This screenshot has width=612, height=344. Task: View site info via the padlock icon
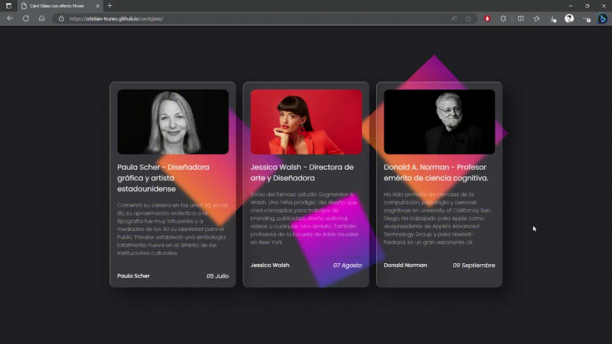pos(61,19)
